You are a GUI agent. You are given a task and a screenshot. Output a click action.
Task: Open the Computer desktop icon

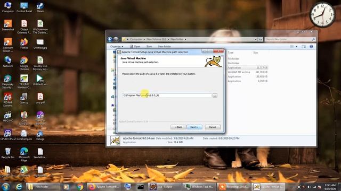(8, 7)
